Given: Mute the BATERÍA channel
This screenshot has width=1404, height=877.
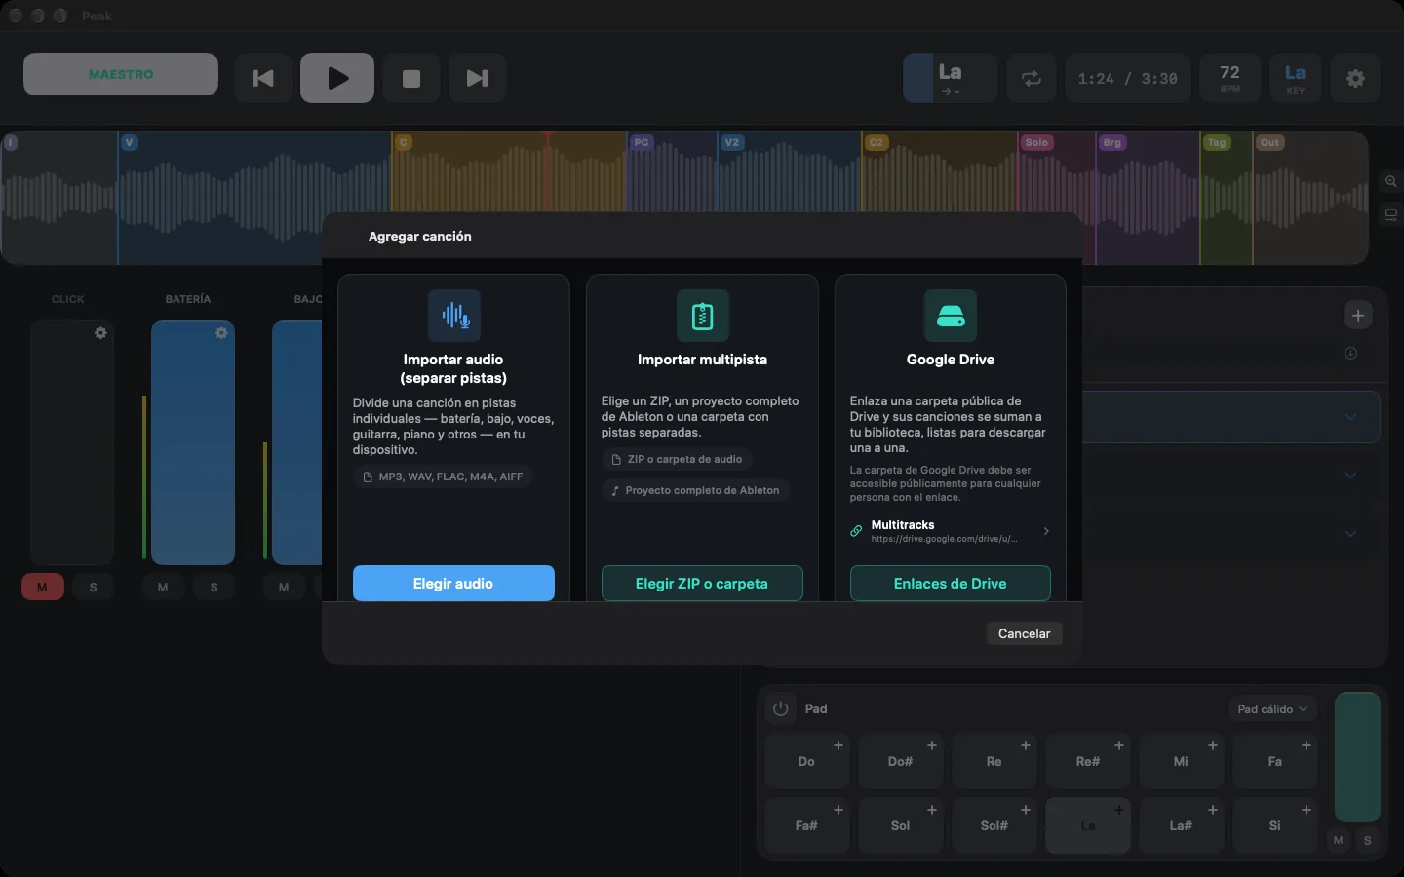Looking at the screenshot, I should (163, 587).
